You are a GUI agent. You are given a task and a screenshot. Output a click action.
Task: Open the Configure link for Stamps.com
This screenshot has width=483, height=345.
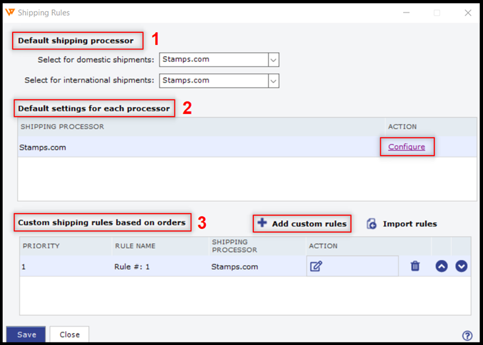406,146
